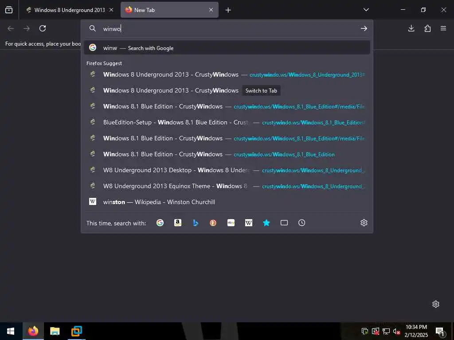Click Firefox icon in taskbar
This screenshot has height=340, width=454.
(x=33, y=331)
